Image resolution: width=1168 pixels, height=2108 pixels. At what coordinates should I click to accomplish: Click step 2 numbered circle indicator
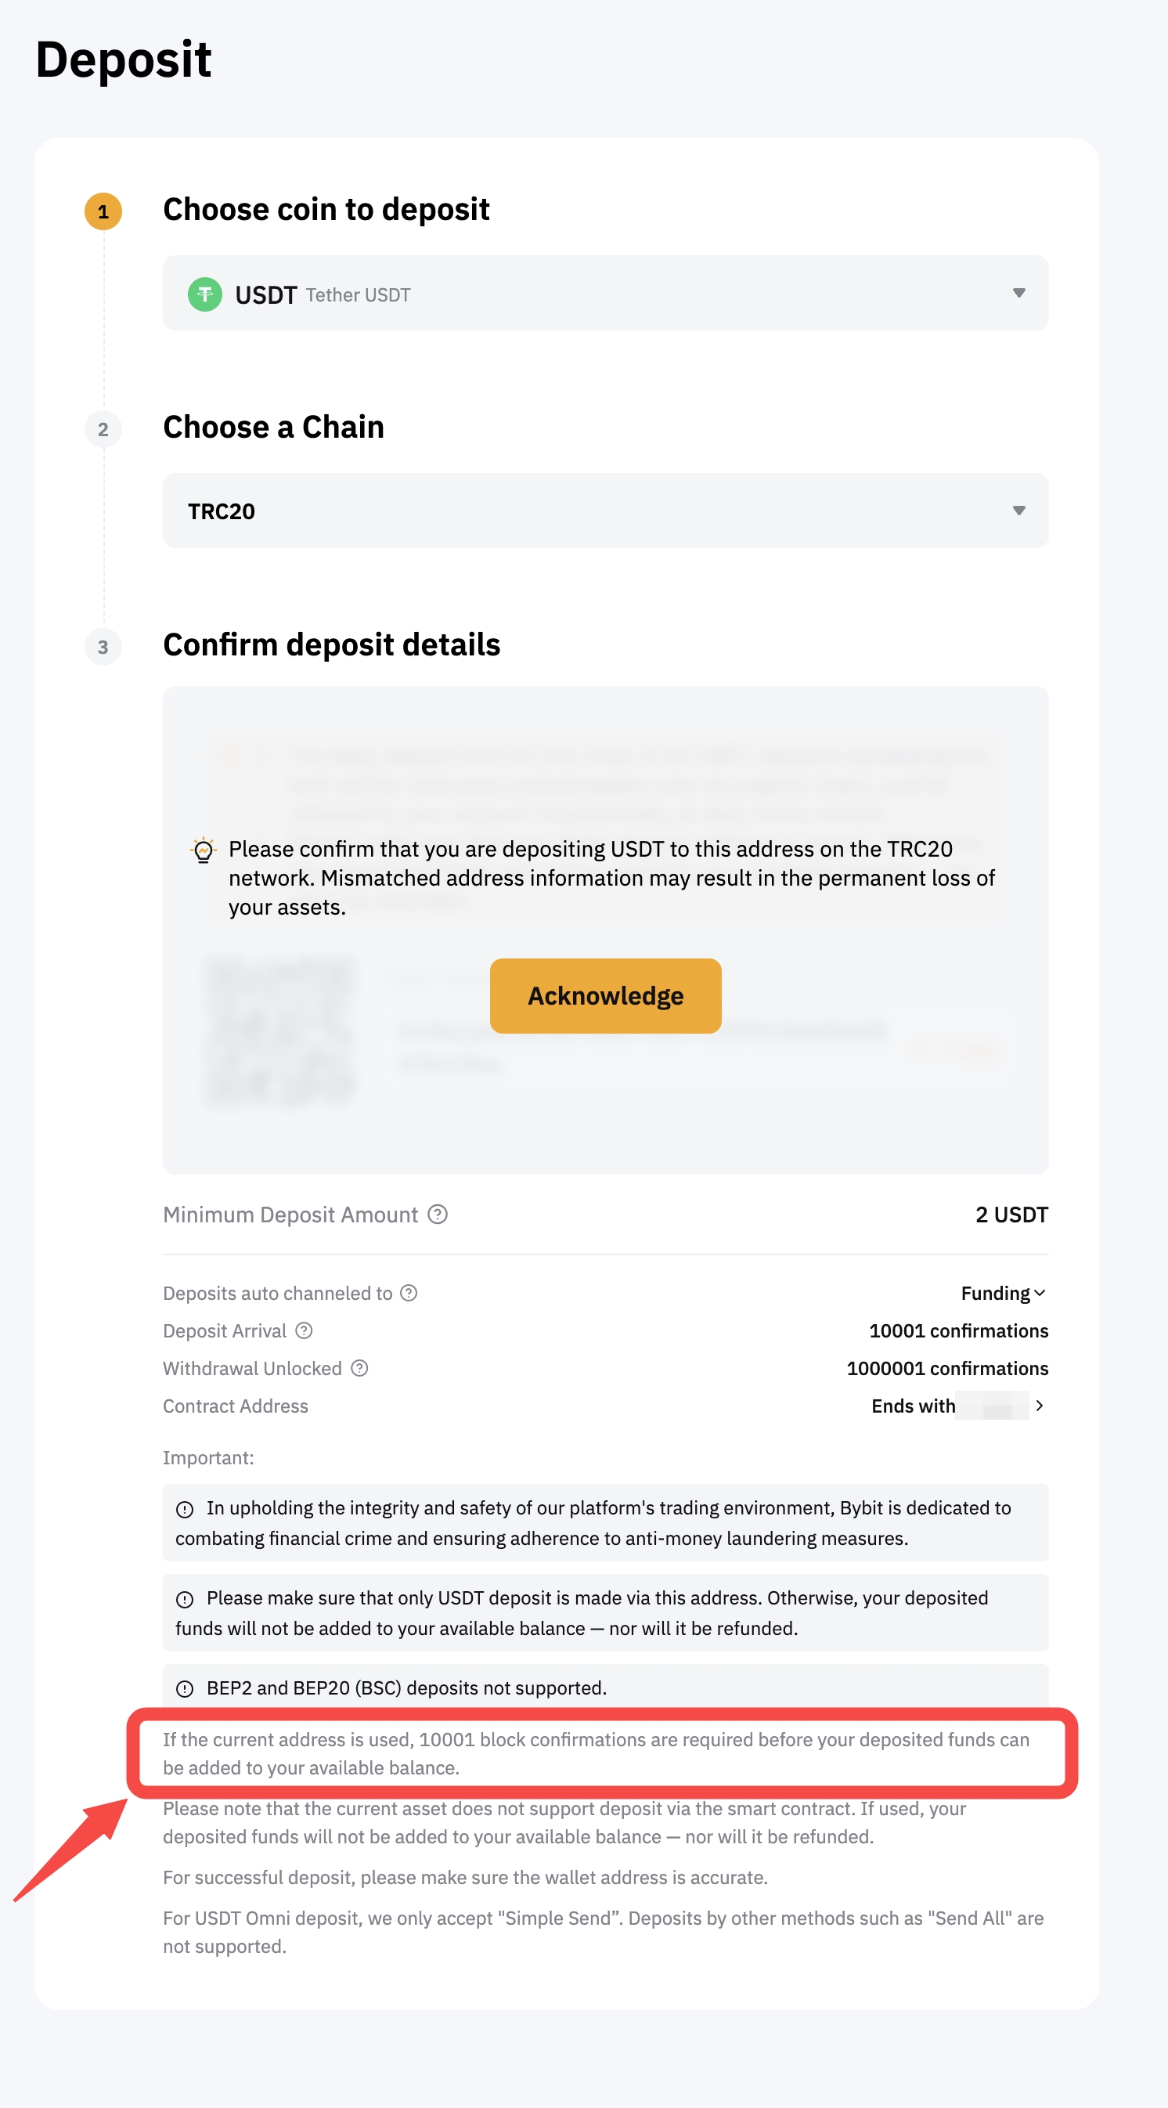coord(103,430)
